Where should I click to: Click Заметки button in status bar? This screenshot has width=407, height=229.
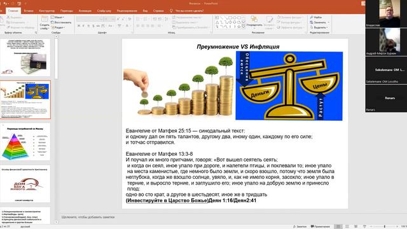pos(300,226)
